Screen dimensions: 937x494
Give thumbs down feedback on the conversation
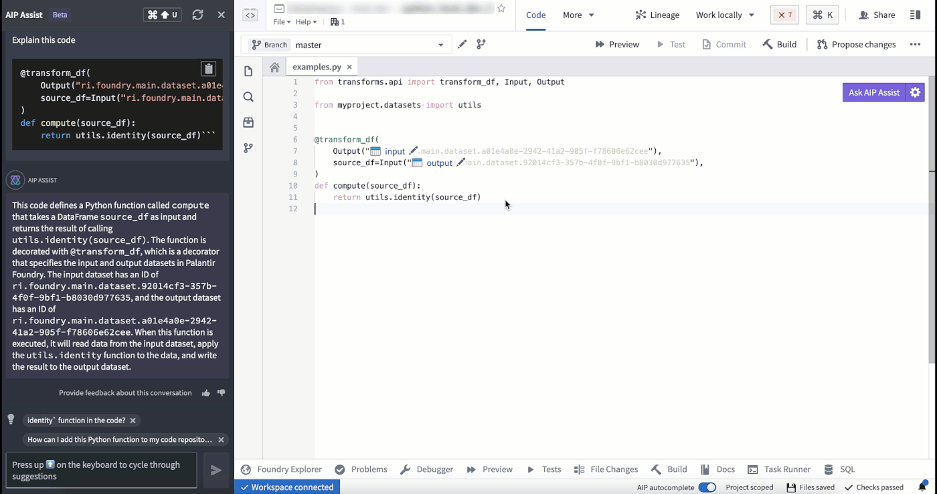222,393
